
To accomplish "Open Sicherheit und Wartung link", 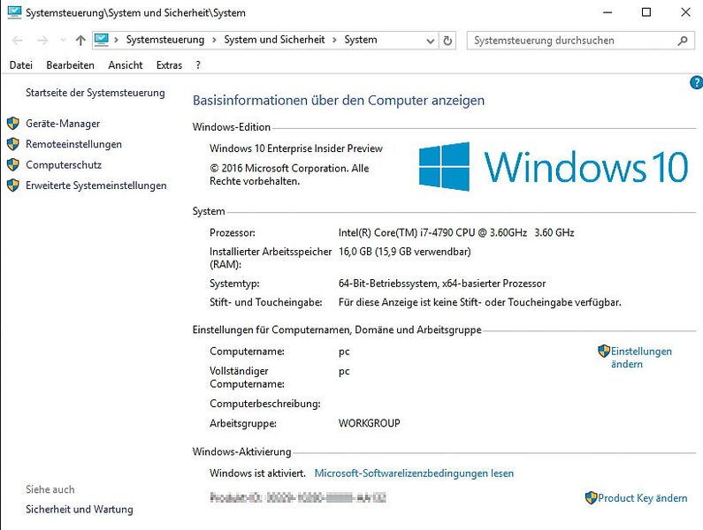I will tap(80, 510).
